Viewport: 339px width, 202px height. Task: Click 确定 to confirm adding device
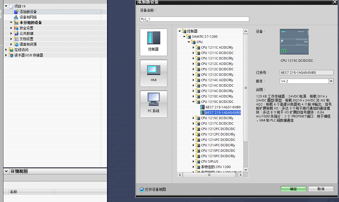294,189
